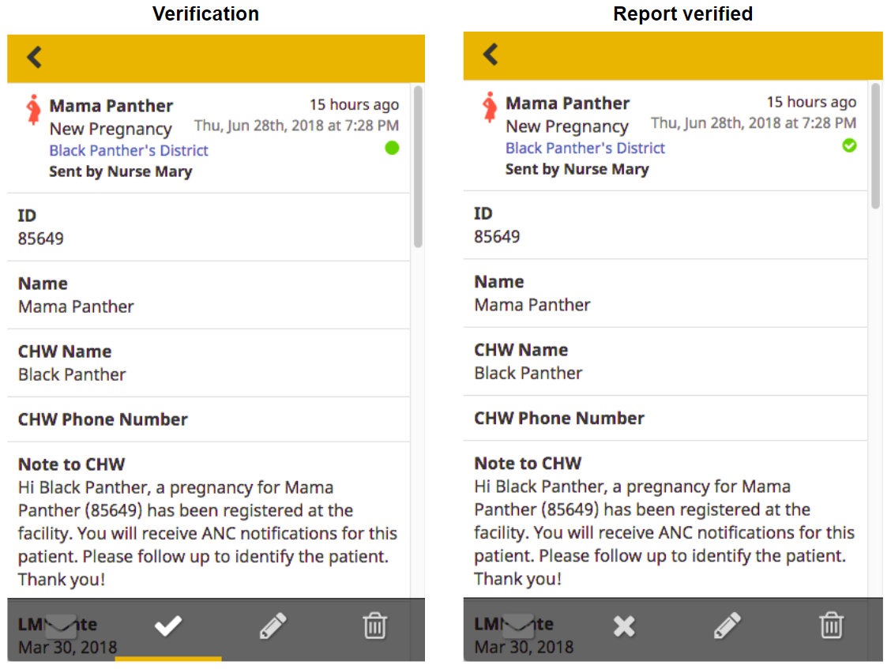Open Black Panther's District link in left panel
891x669 pixels.
[129, 150]
